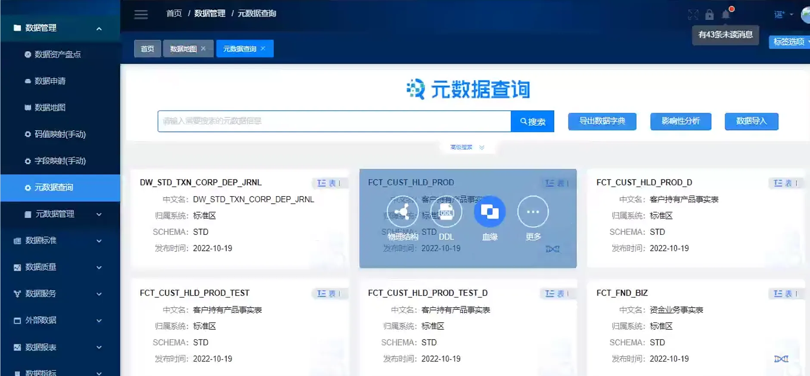Image resolution: width=810 pixels, height=376 pixels.
Task: Toggle the hamburger sidebar menu
Action: [141, 15]
